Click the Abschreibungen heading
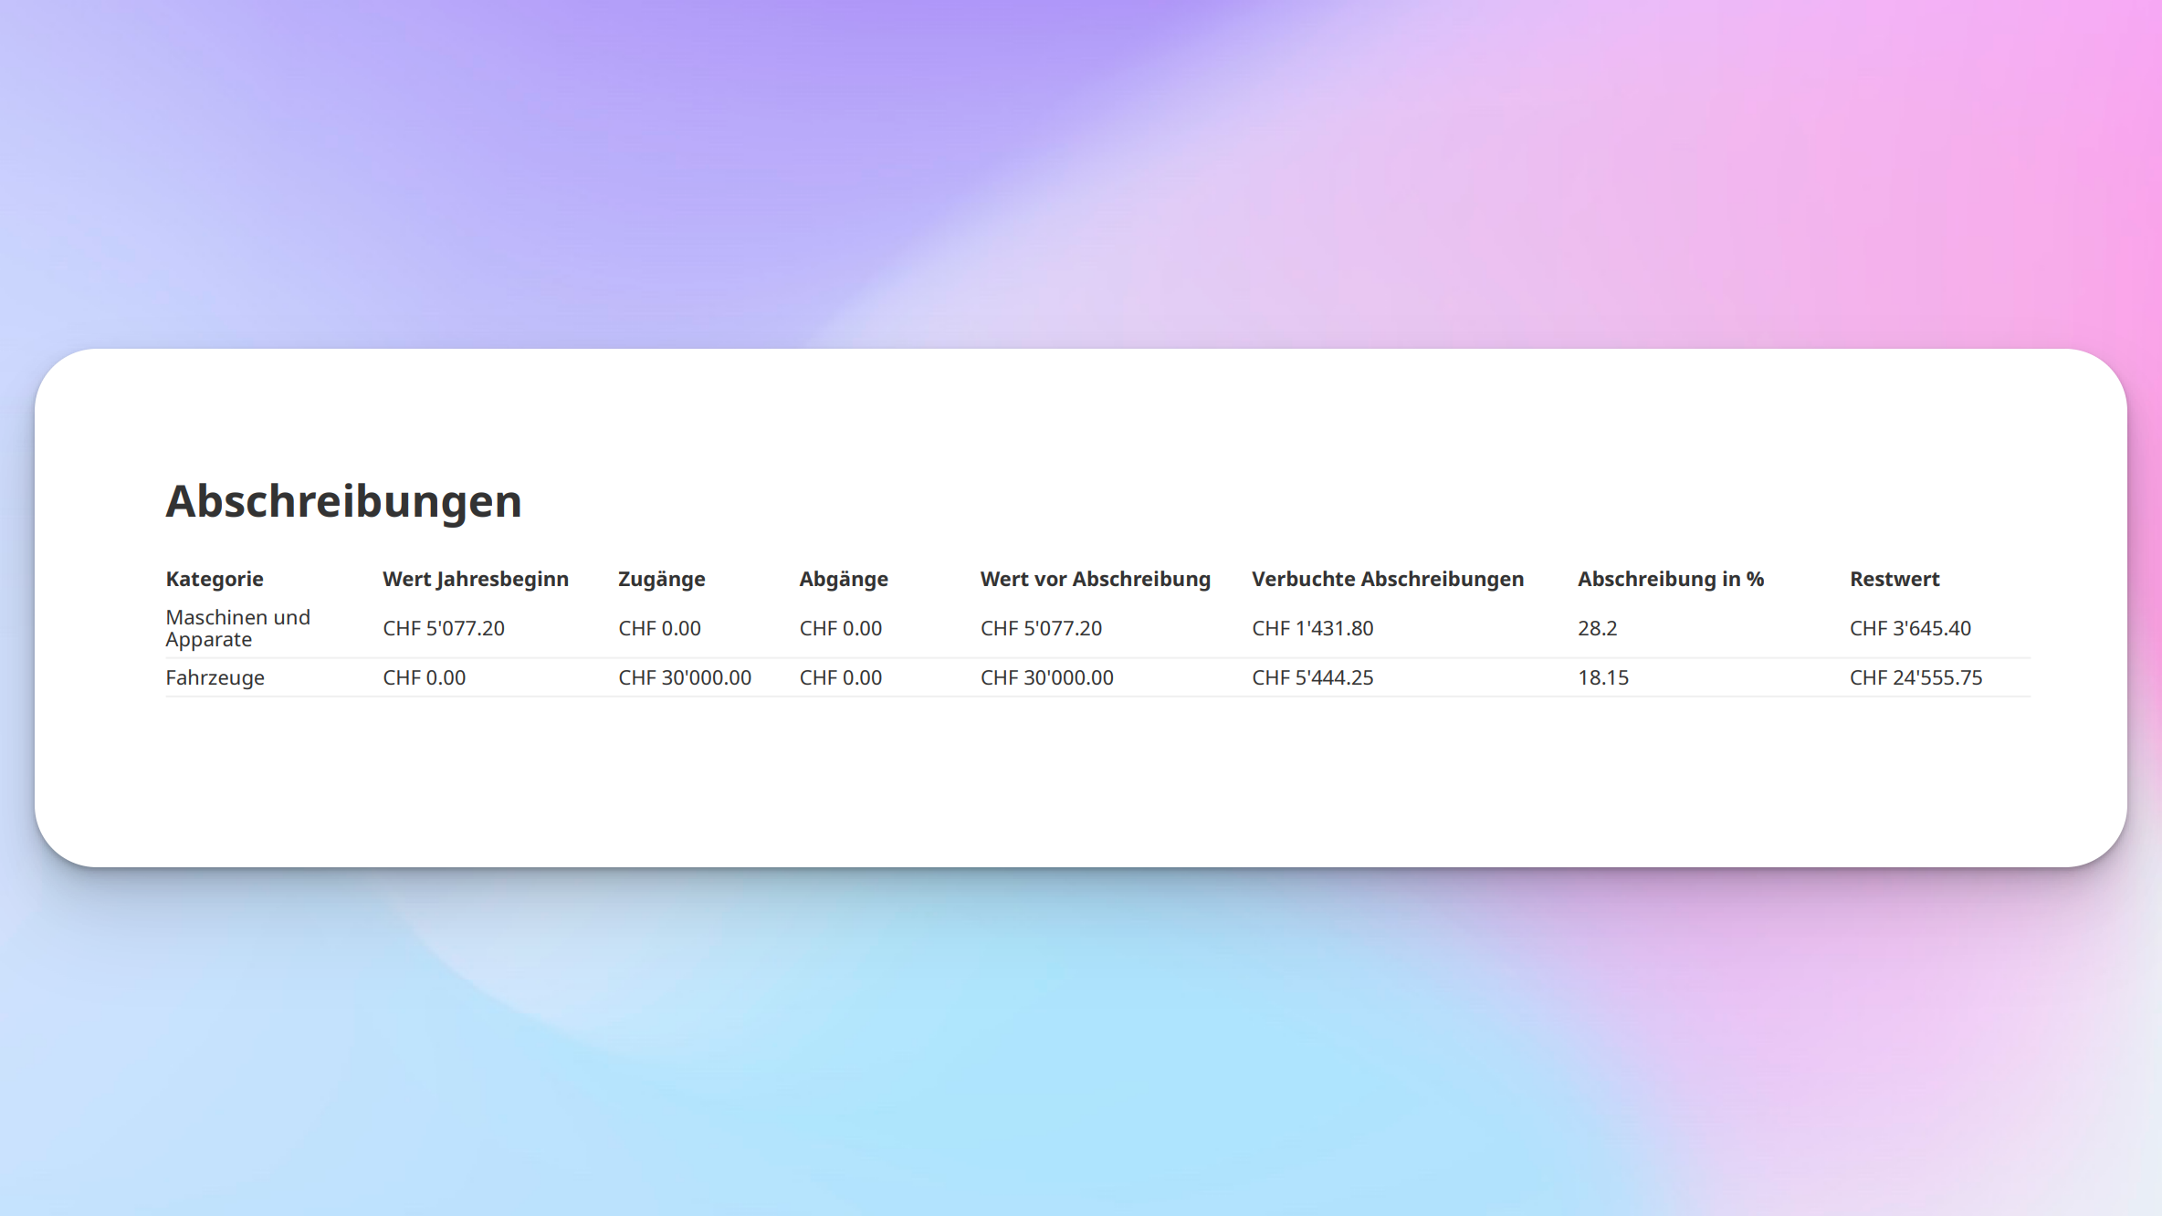Viewport: 2162px width, 1216px height. 343,501
